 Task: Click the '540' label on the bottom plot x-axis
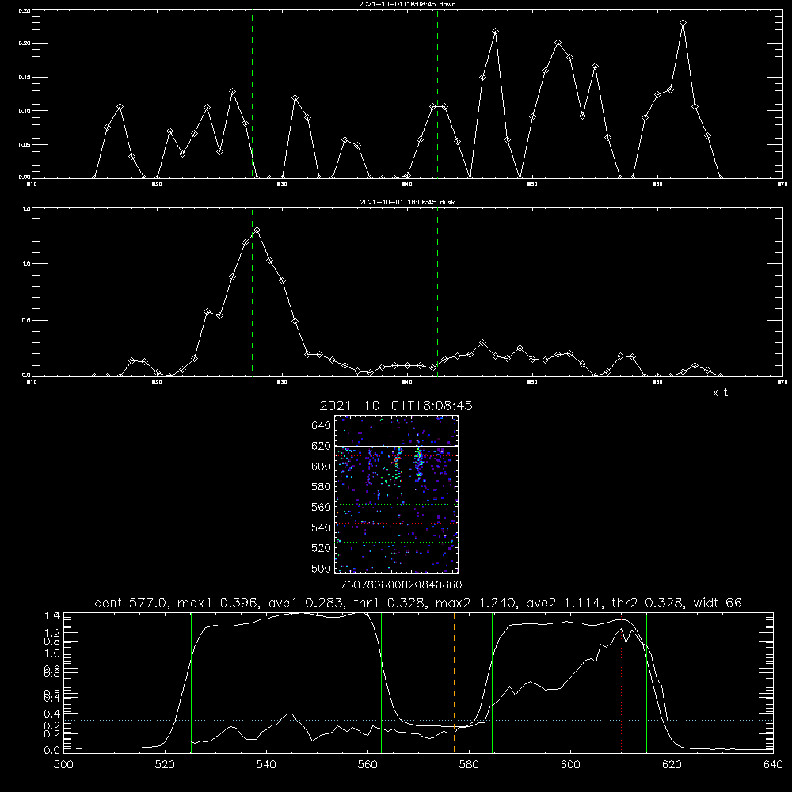click(x=266, y=765)
